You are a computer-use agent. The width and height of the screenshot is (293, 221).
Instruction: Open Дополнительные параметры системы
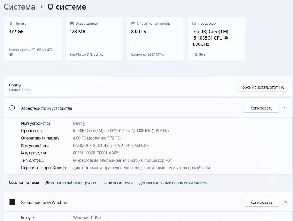(174, 182)
